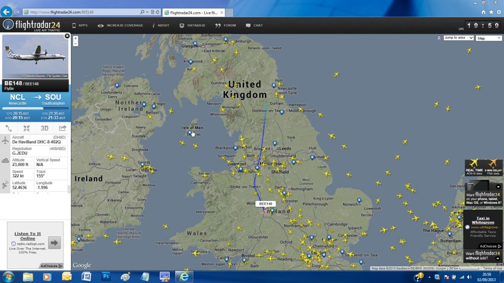Show the flight route using the route icon
The height and width of the screenshot is (283, 504).
click(9, 128)
